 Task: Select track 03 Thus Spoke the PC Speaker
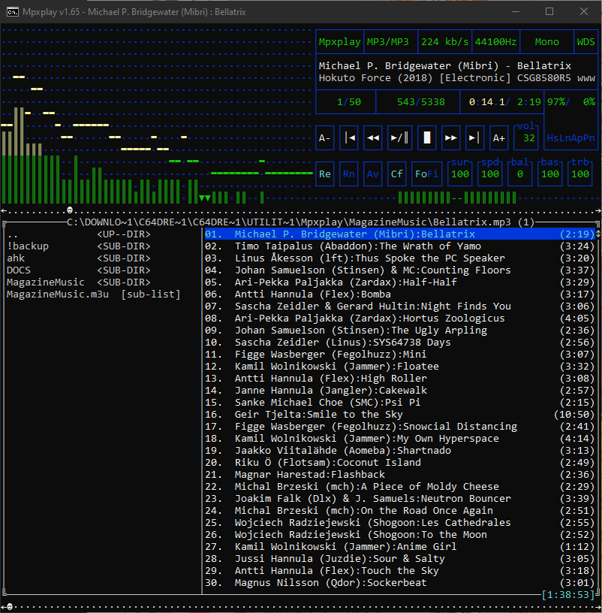point(399,258)
